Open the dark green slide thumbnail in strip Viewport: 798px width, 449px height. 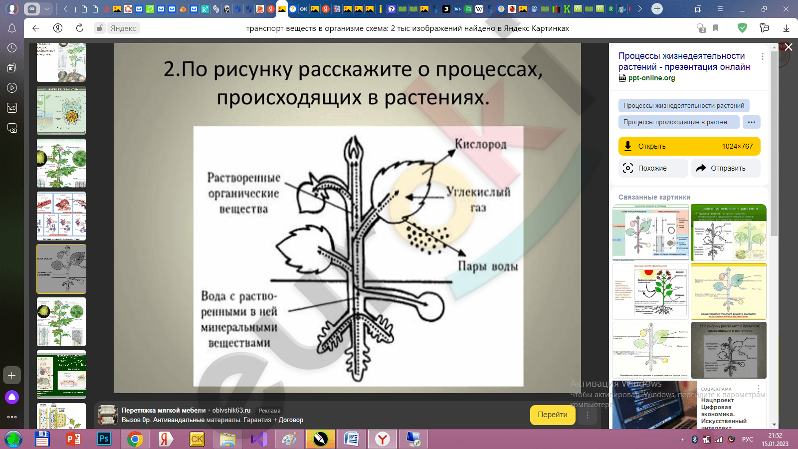pos(61,374)
